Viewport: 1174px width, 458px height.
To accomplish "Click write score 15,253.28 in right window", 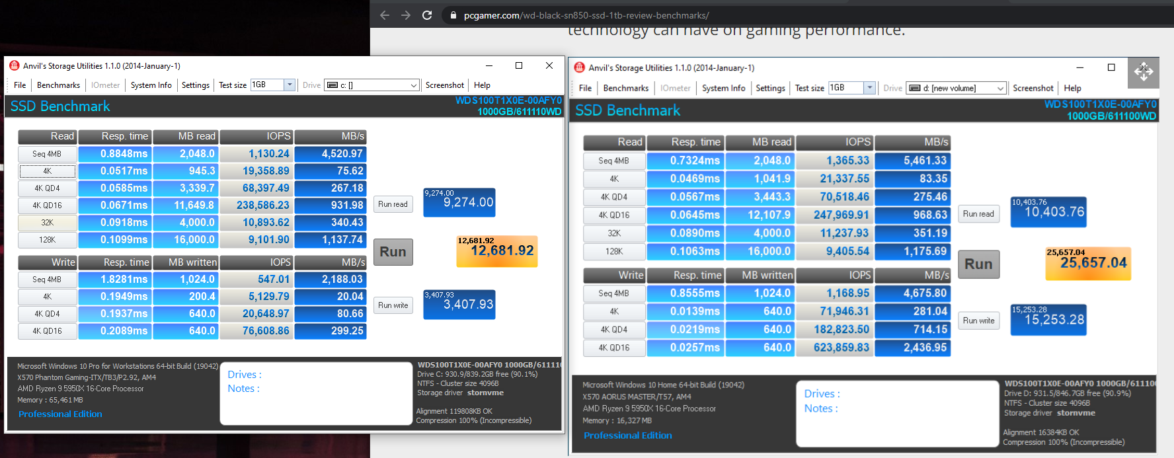I will pyautogui.click(x=1048, y=320).
